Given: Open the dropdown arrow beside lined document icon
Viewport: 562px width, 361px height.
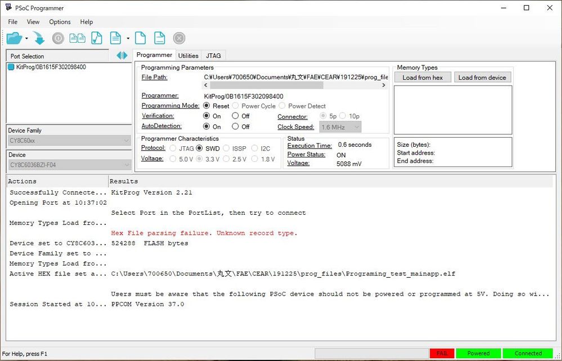Looking at the screenshot, I should [x=128, y=38].
